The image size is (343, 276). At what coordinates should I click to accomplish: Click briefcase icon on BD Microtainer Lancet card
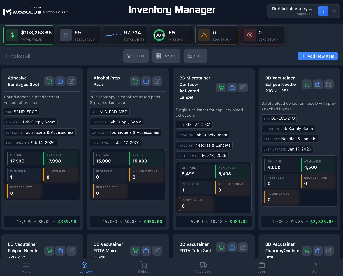click(x=232, y=88)
